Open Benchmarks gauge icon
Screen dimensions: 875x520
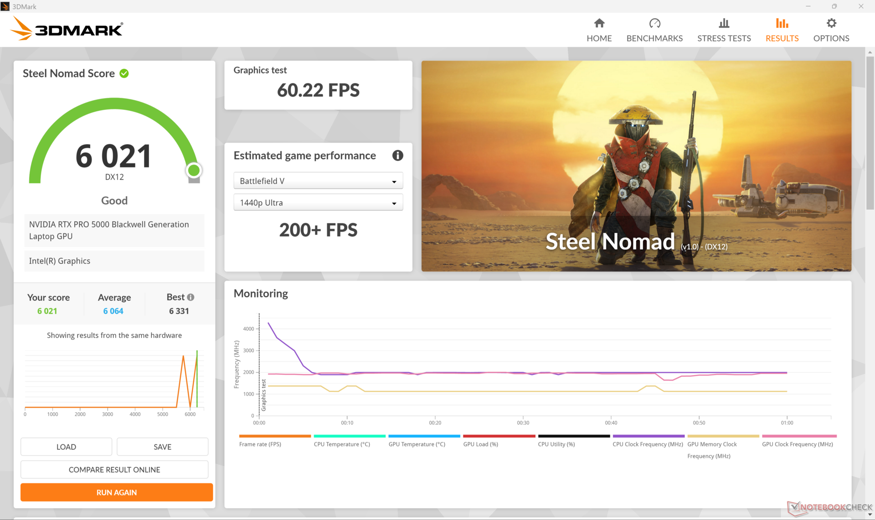coord(654,23)
